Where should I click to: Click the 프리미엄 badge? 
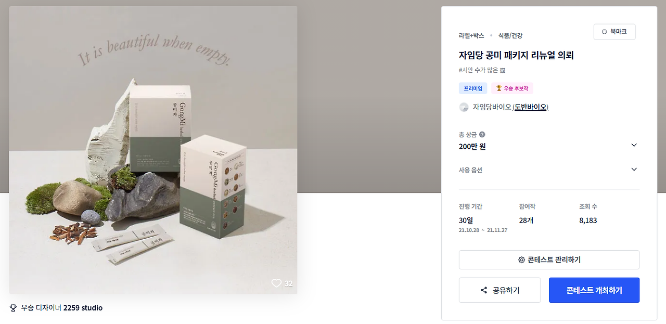(473, 88)
